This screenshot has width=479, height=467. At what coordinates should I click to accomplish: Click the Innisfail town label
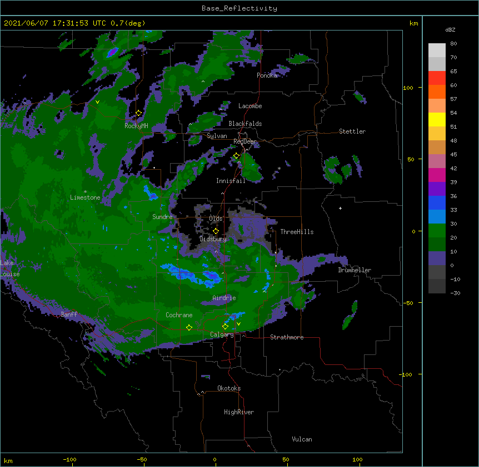(231, 181)
